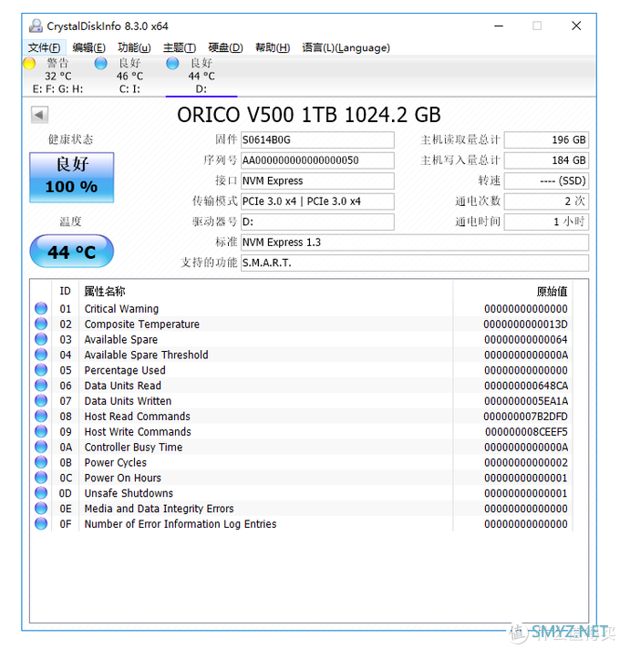Click the 原始值 column header
This screenshot has width=620, height=649.
(512, 292)
